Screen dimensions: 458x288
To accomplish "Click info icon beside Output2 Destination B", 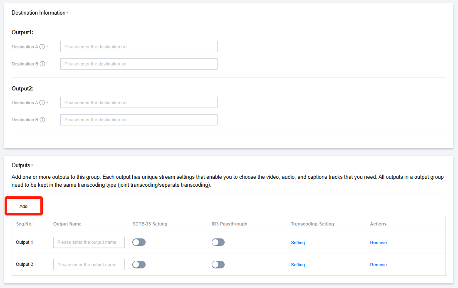I will point(42,120).
